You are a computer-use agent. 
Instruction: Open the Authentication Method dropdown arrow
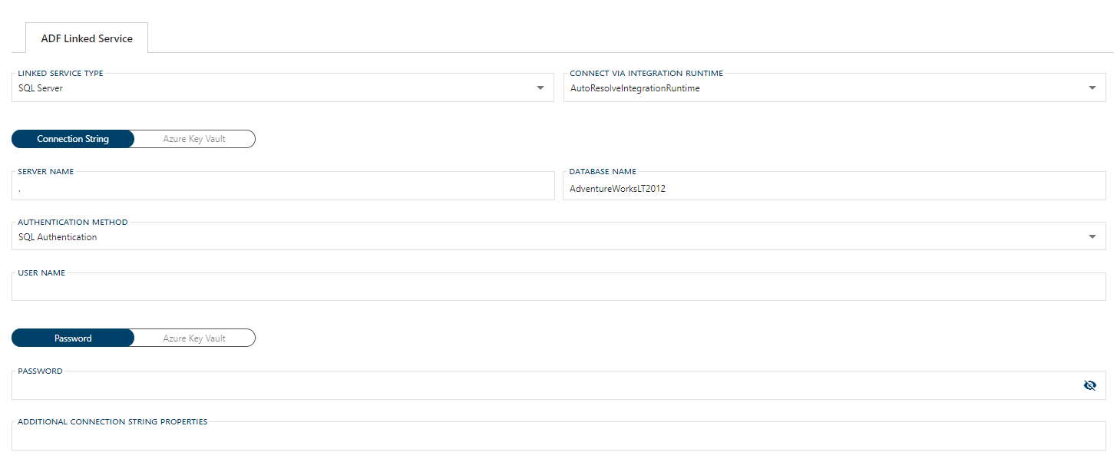coord(1092,236)
